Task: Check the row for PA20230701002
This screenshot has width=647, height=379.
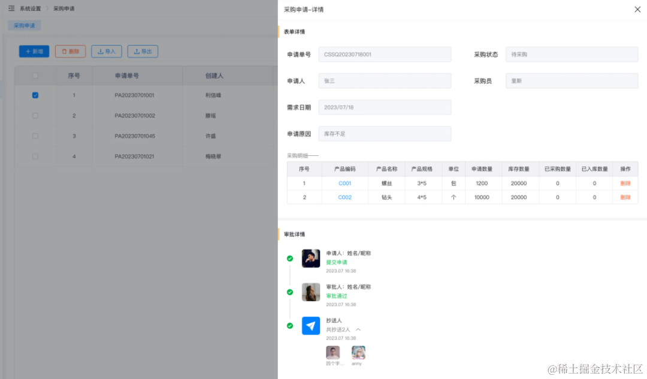Action: [35, 116]
